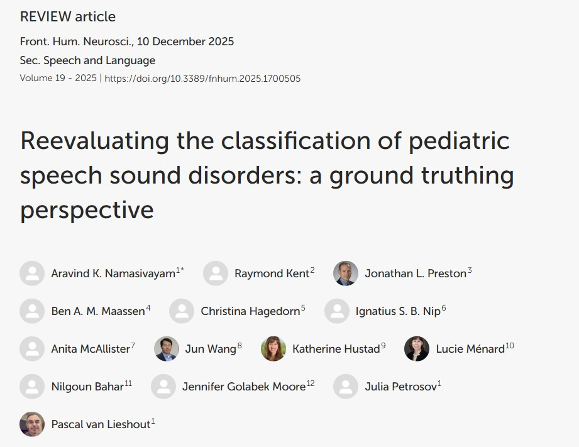Click Jennifer Golabek Moore's avatar icon

[x=163, y=387]
